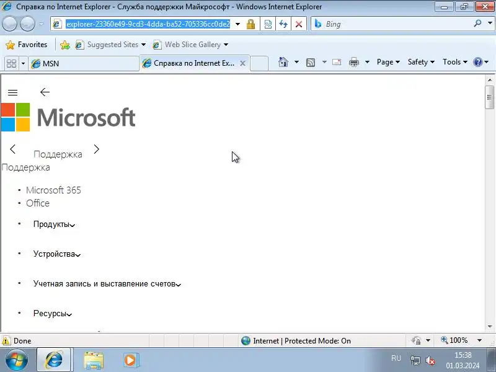
Task: Click the scrollbar up arrow
Action: pyautogui.click(x=490, y=80)
